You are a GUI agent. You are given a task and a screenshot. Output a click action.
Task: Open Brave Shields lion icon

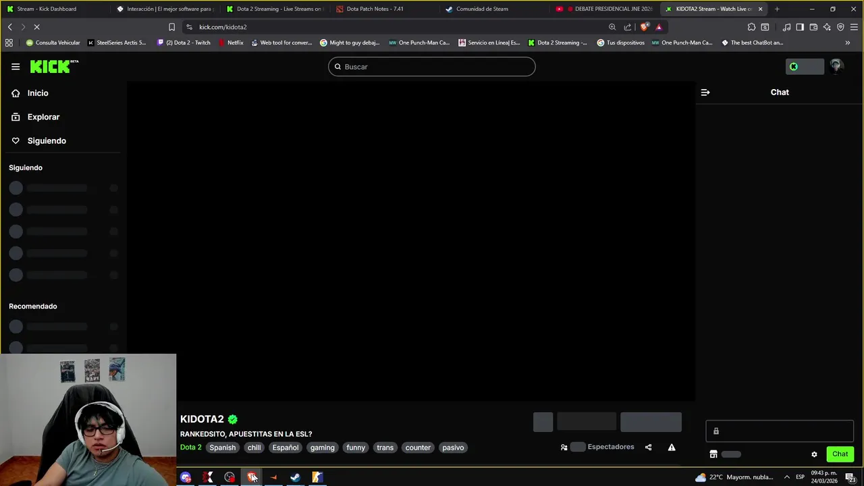click(644, 27)
